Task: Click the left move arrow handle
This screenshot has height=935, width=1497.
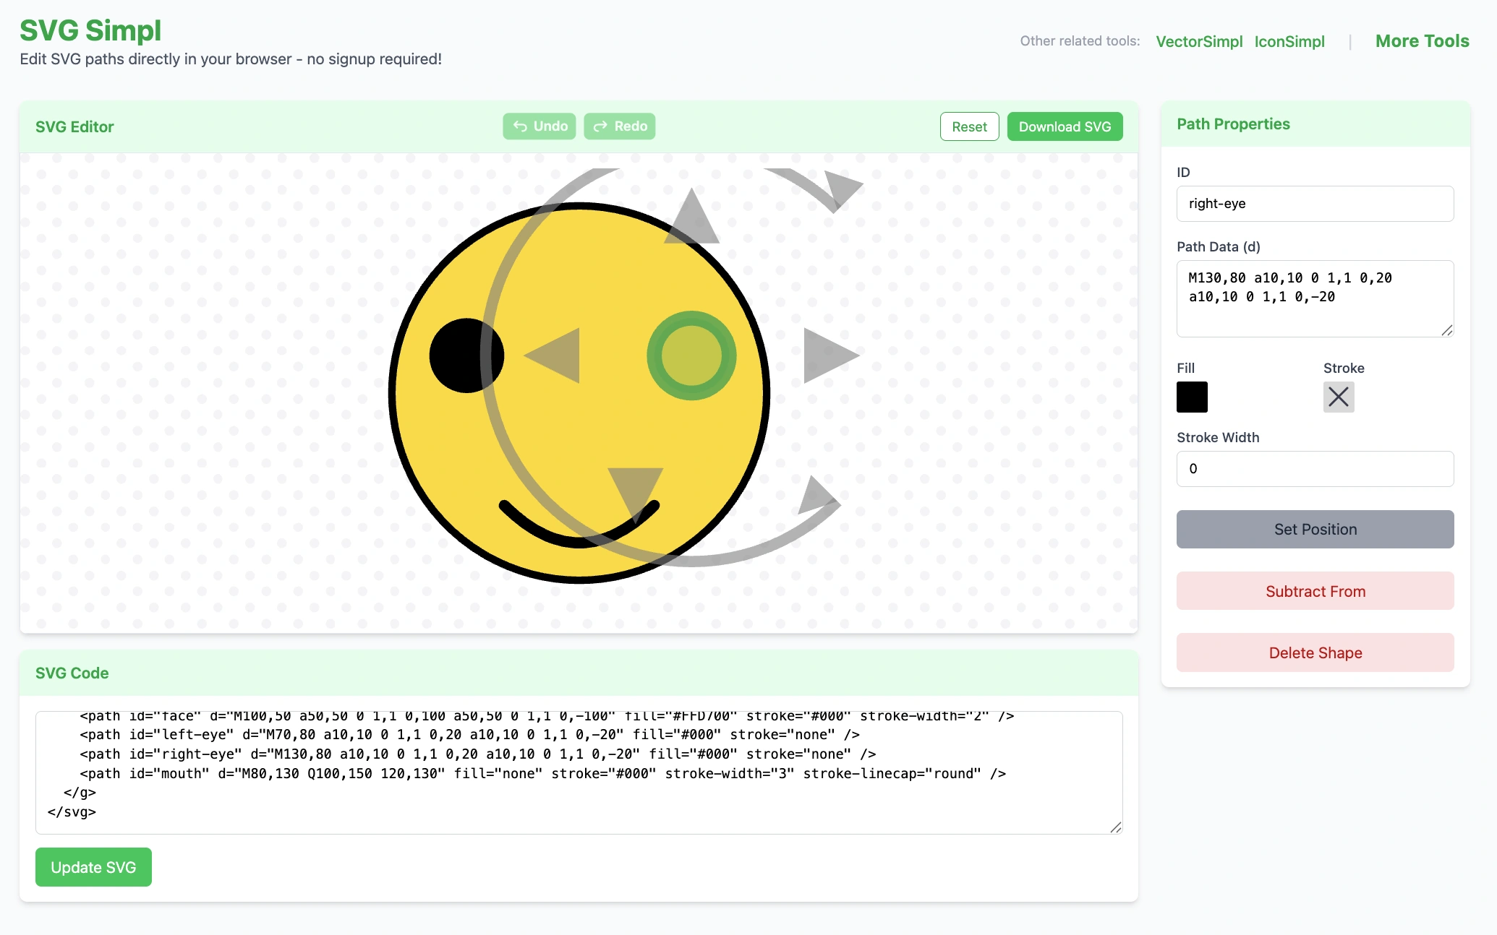Action: pos(555,356)
